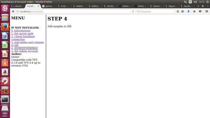Image resolution: width=210 pixels, height=118 pixels.
Task: Launch LibreOffice Calc from dock
Action: 5,45
